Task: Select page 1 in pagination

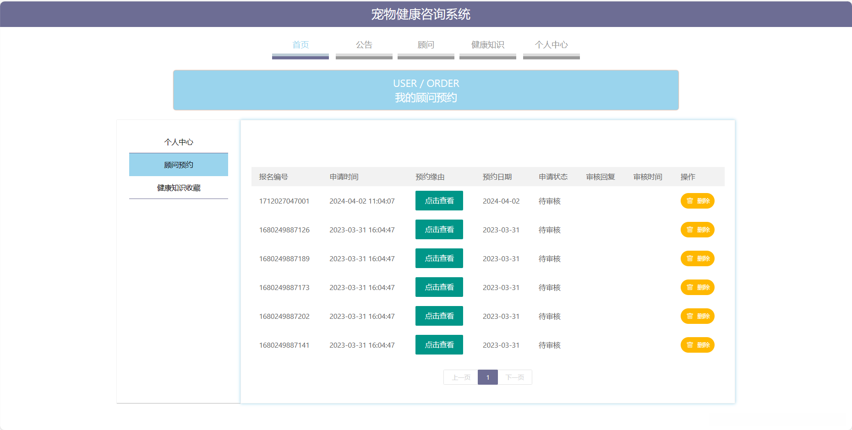Action: tap(488, 377)
